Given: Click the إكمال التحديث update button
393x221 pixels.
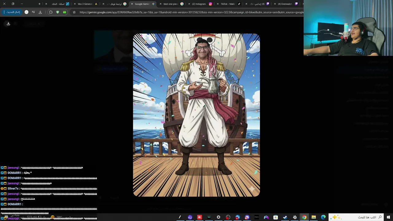Looking at the screenshot, I should [x=12, y=12].
